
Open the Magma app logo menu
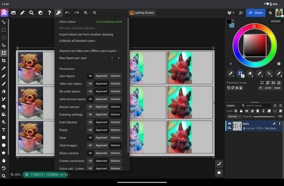4,13
